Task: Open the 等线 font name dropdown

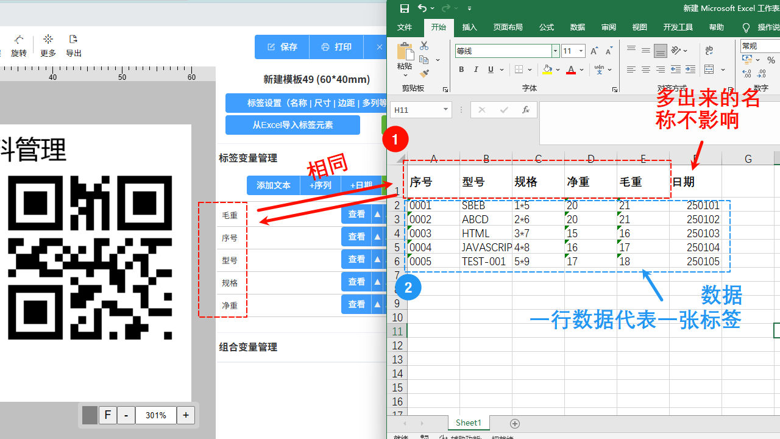Action: [556, 51]
